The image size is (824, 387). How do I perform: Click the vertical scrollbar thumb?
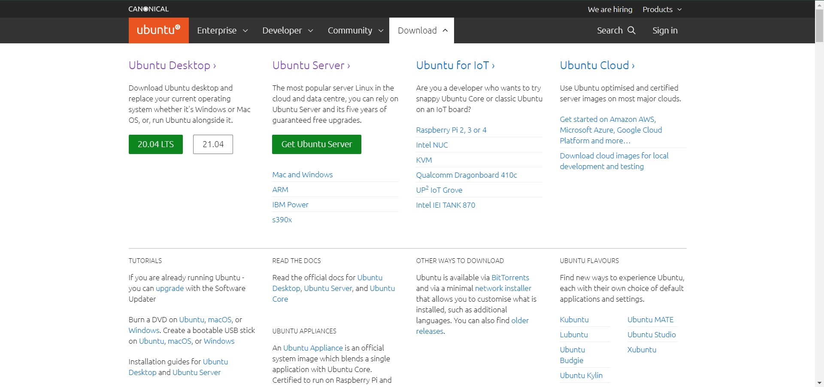click(819, 25)
